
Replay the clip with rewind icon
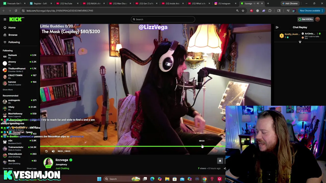pyautogui.click(x=46, y=151)
